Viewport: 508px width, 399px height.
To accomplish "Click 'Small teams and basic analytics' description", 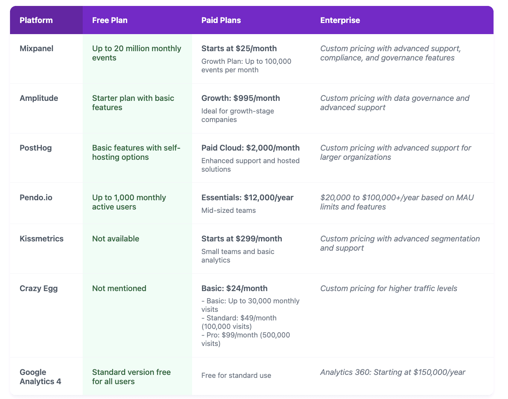I will pyautogui.click(x=238, y=256).
